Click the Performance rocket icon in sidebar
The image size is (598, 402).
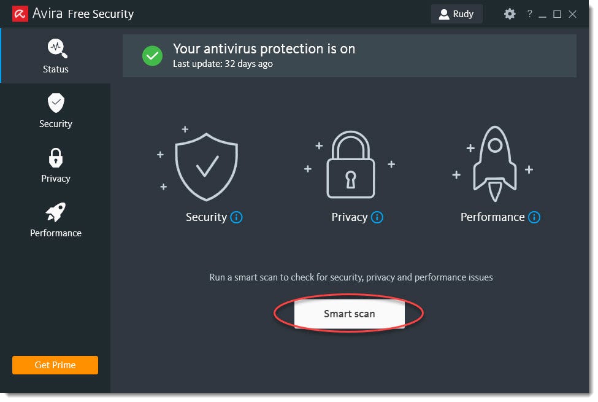click(x=55, y=212)
